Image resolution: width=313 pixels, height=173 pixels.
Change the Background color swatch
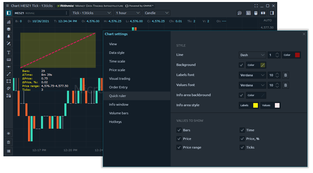(263, 65)
